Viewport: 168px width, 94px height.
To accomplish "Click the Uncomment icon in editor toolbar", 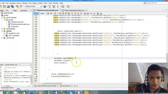I will coord(101,13).
